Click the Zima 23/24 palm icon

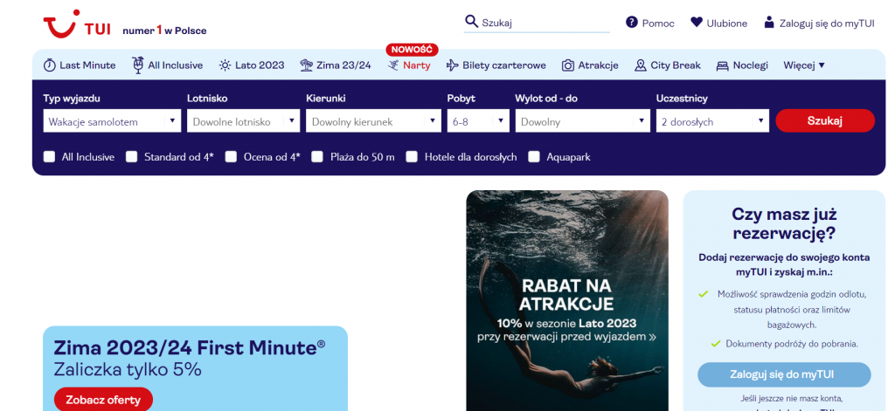click(307, 65)
